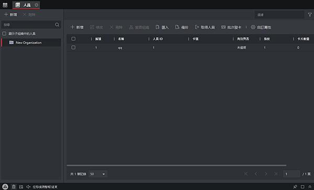
Task: Click the New Organization folder icon
Action: point(12,42)
